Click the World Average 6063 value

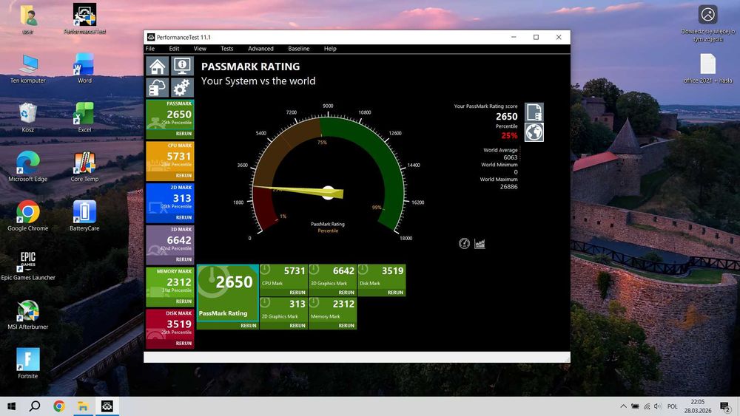coord(510,157)
